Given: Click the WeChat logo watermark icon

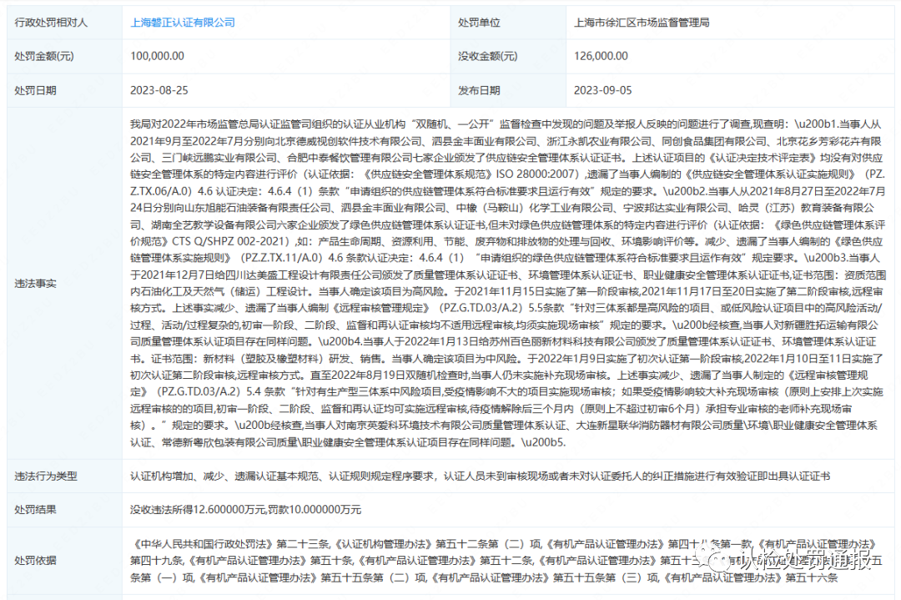Looking at the screenshot, I should point(719,562).
